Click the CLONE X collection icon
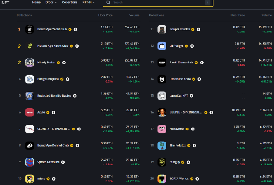 point(30,129)
